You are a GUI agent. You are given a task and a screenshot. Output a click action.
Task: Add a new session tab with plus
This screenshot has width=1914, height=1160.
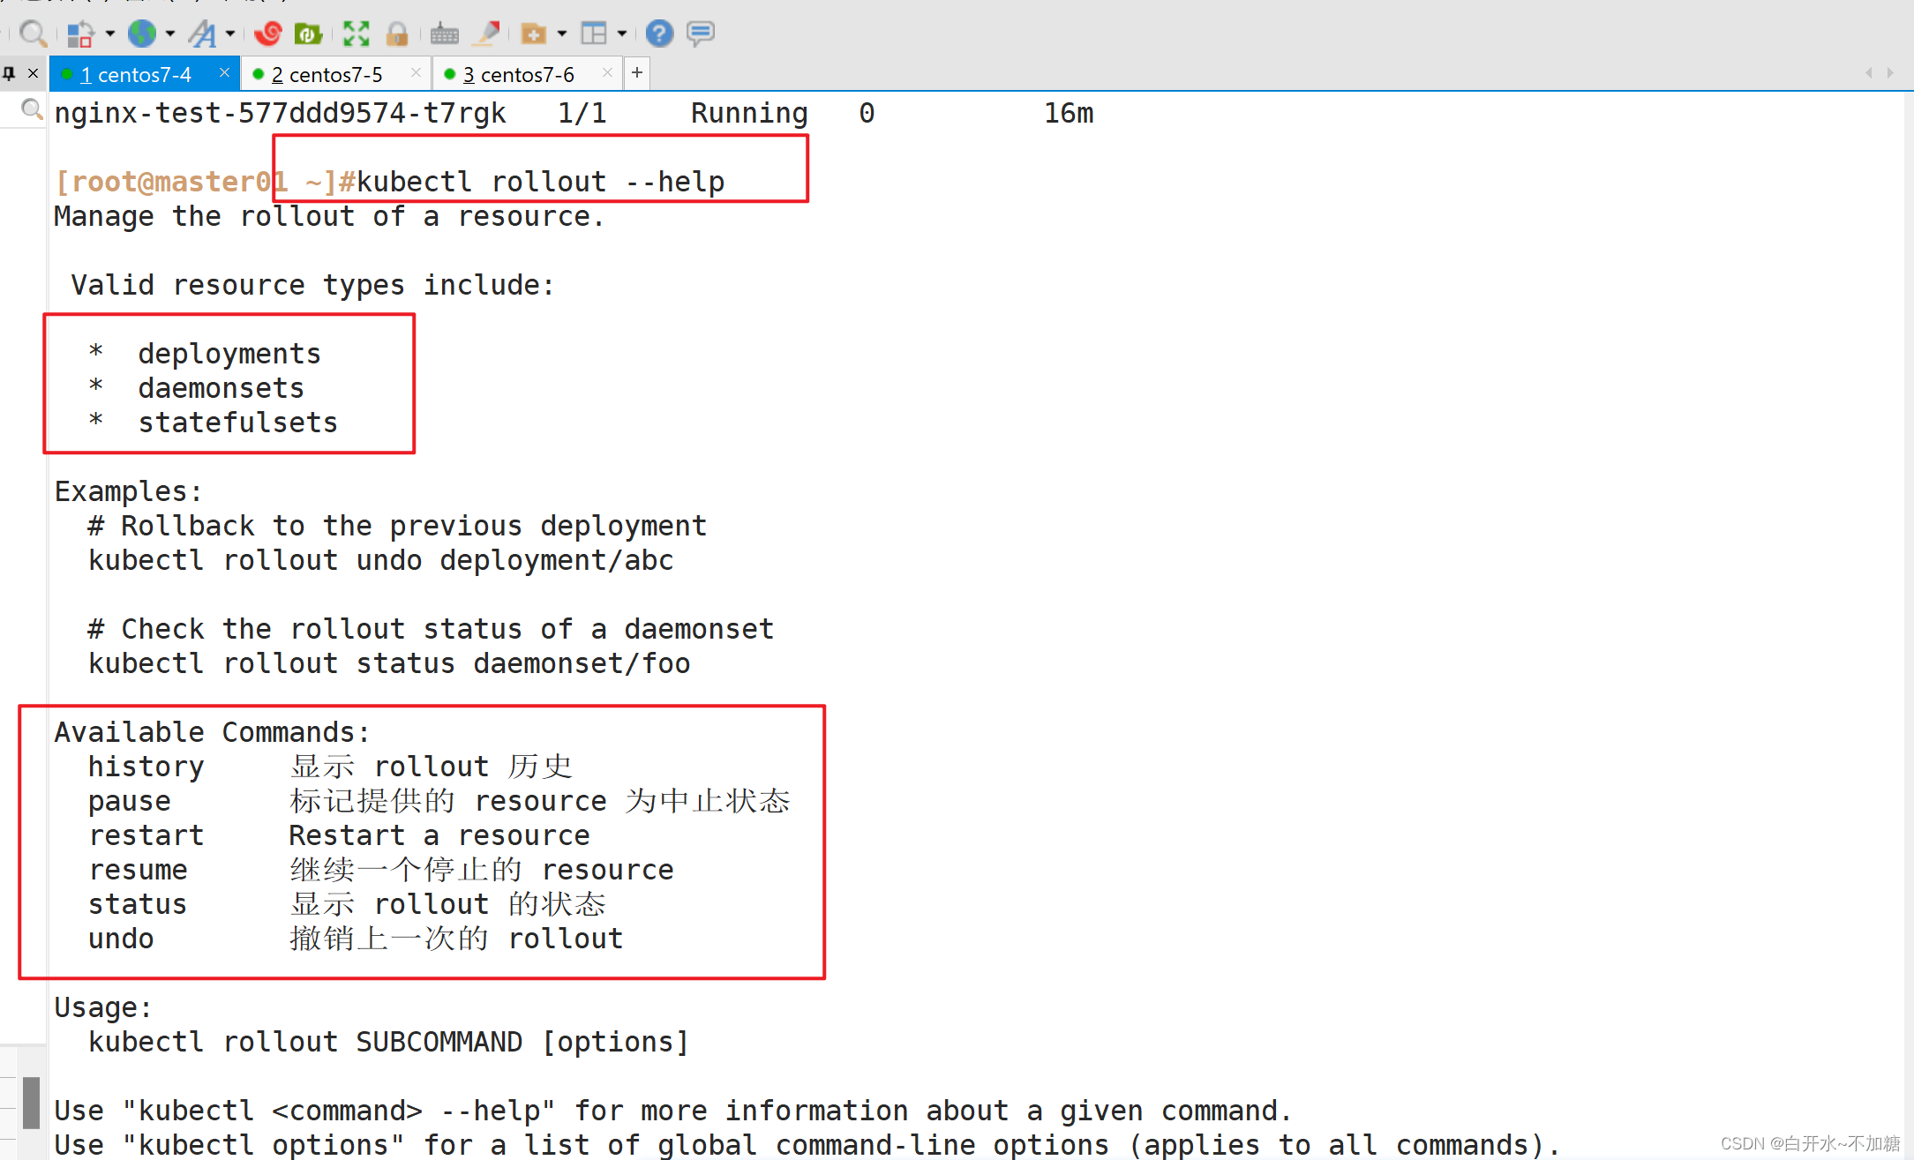(x=637, y=72)
